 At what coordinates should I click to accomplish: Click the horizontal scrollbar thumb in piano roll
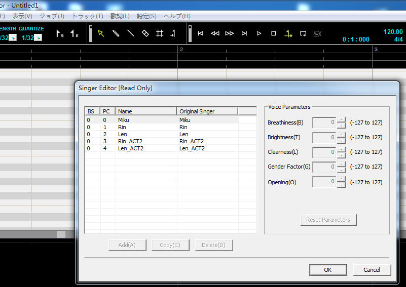click(x=61, y=234)
